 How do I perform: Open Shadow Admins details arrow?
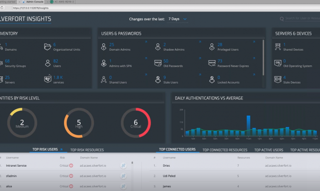200,42
